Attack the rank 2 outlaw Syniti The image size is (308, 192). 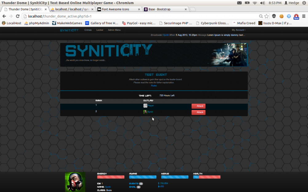198,112
